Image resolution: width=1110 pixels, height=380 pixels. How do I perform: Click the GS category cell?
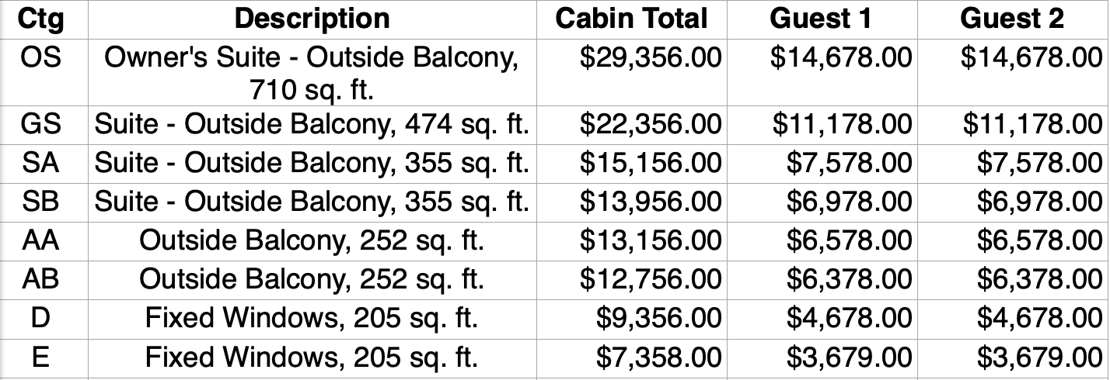[x=40, y=124]
